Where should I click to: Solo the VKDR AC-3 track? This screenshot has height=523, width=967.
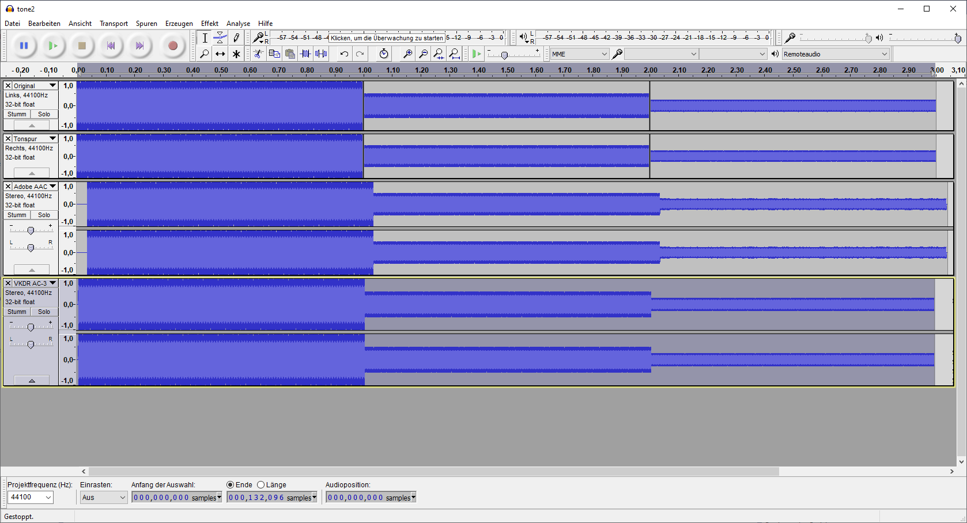click(x=44, y=312)
